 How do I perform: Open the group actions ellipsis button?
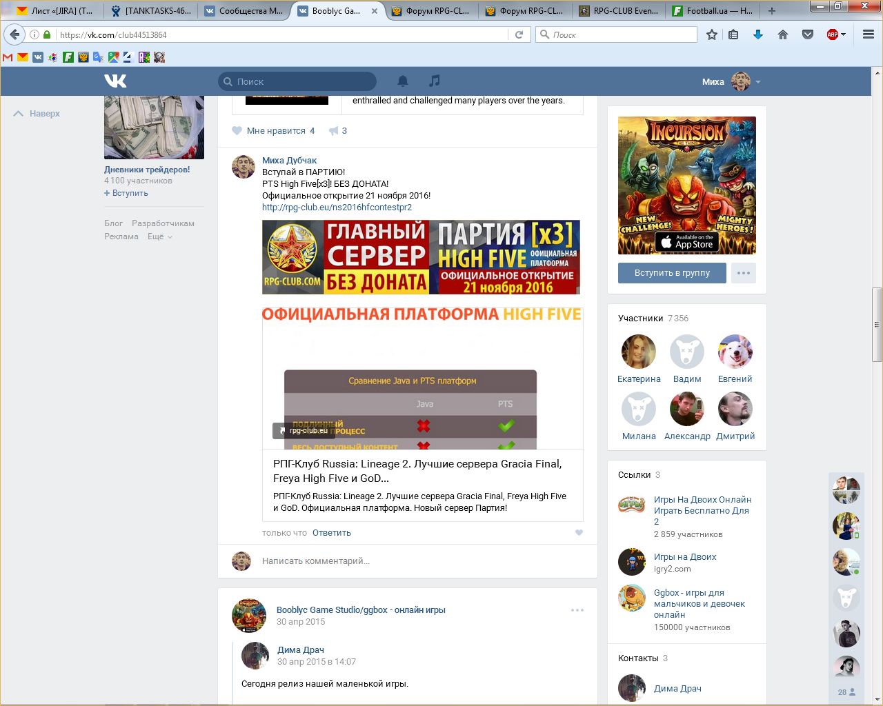744,273
